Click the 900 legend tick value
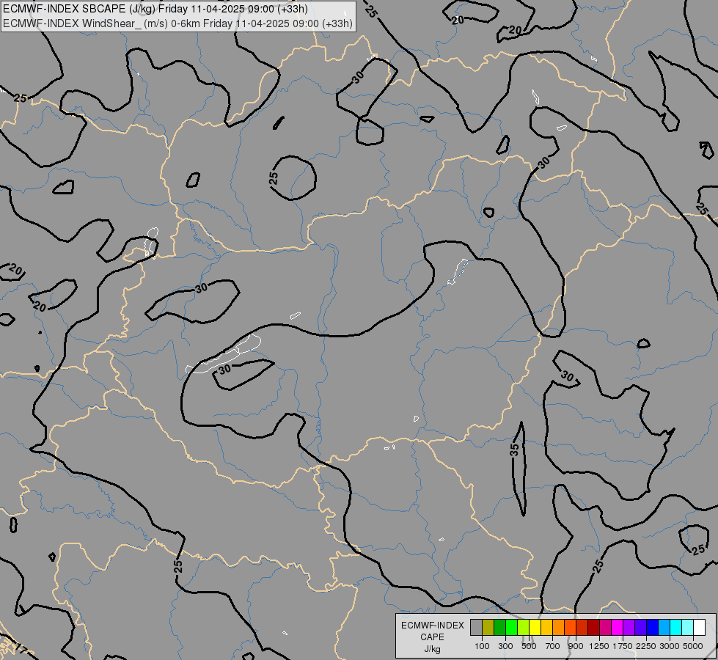This screenshot has width=718, height=660. click(x=576, y=646)
